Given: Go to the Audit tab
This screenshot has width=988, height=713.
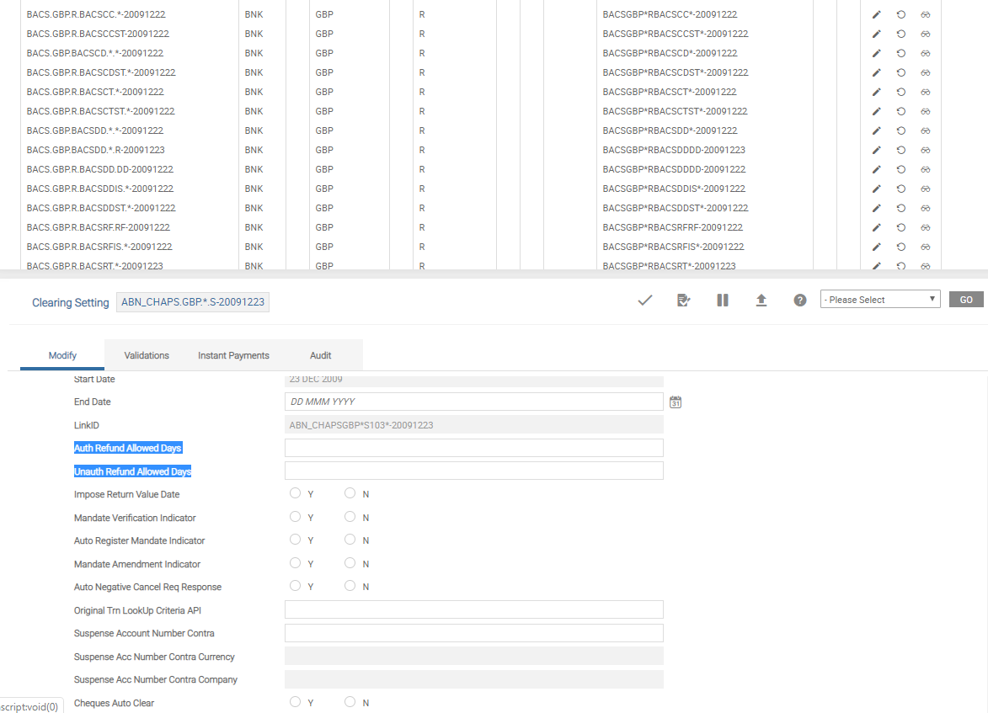Looking at the screenshot, I should click(320, 355).
